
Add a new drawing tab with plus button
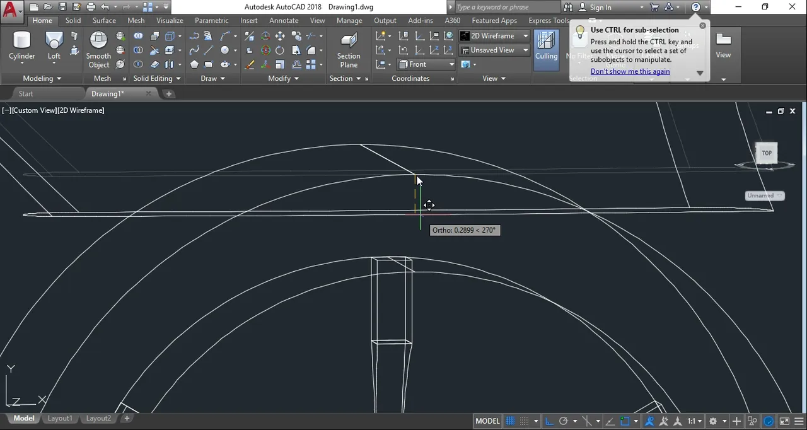[x=169, y=94]
